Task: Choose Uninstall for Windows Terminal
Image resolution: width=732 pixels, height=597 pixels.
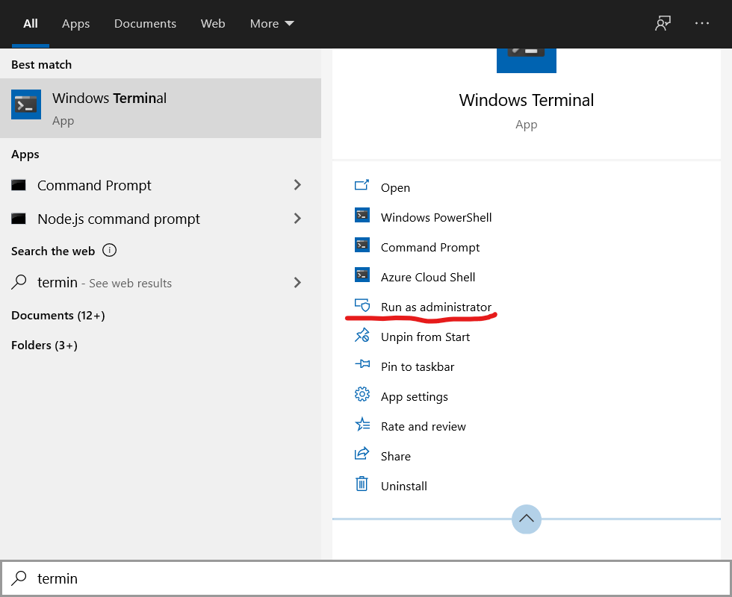Action: pyautogui.click(x=404, y=486)
